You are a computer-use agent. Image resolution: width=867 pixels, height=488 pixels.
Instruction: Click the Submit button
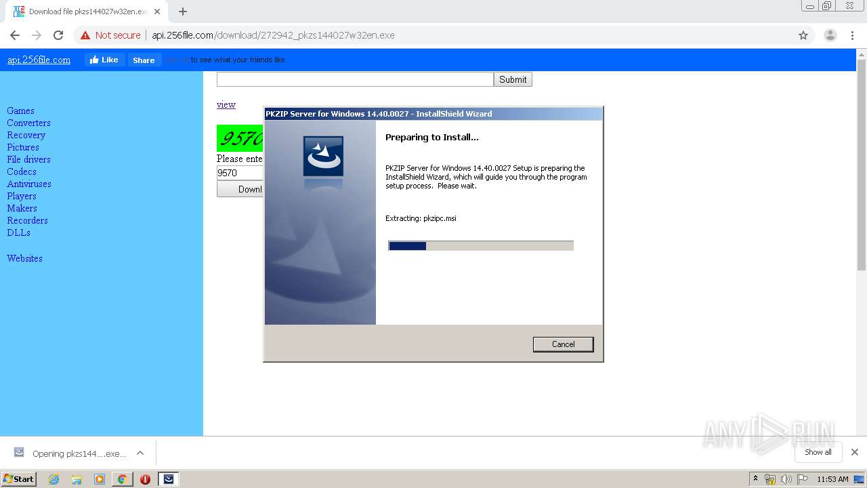tap(513, 79)
